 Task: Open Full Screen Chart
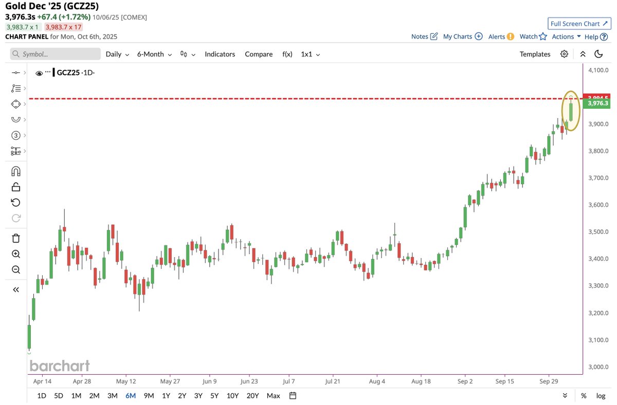tap(578, 24)
